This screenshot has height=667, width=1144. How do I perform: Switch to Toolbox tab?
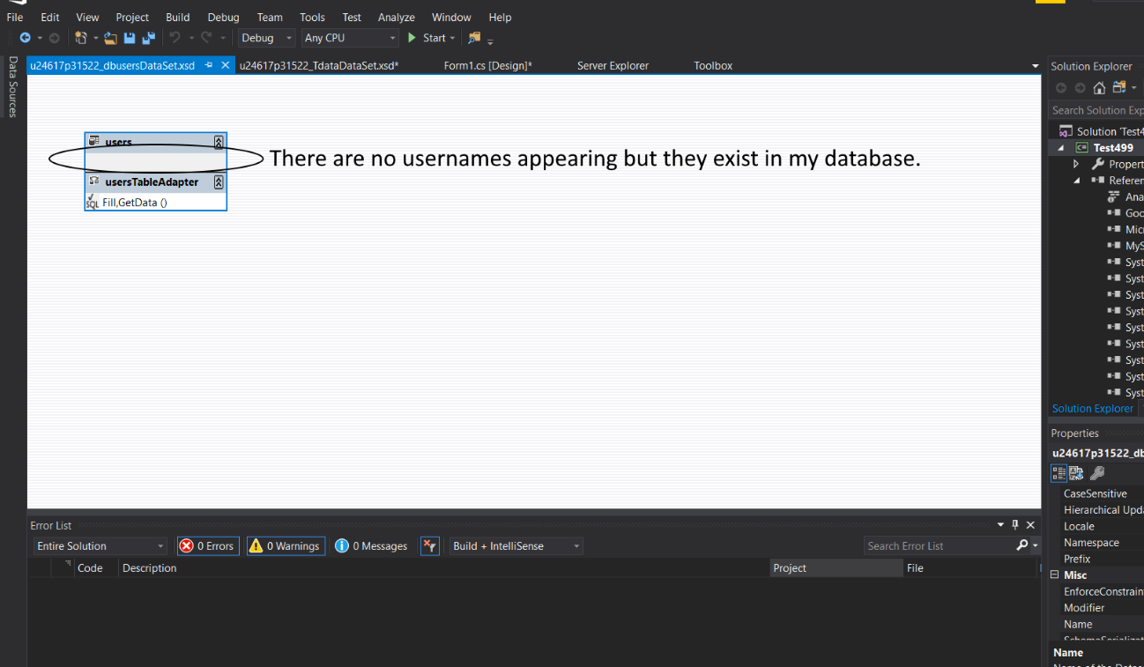pos(713,65)
